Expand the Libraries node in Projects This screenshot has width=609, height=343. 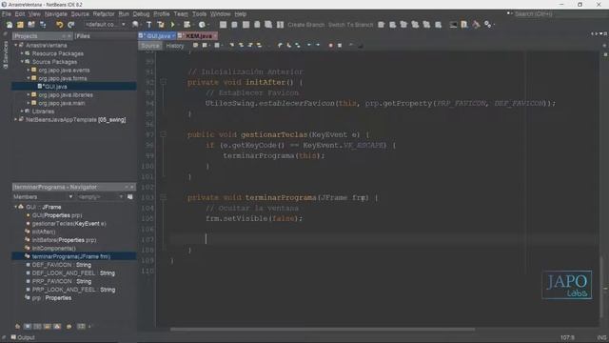click(x=22, y=111)
